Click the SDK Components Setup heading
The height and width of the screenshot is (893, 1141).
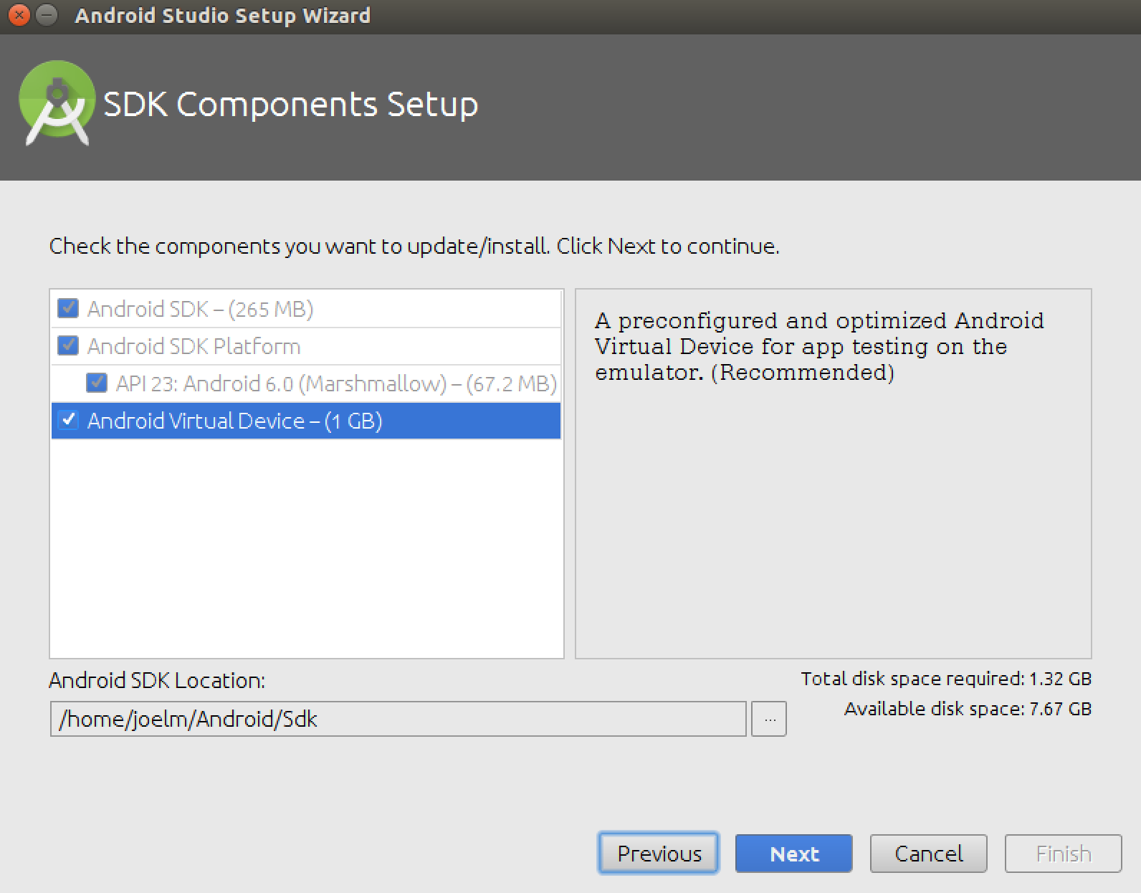[291, 105]
